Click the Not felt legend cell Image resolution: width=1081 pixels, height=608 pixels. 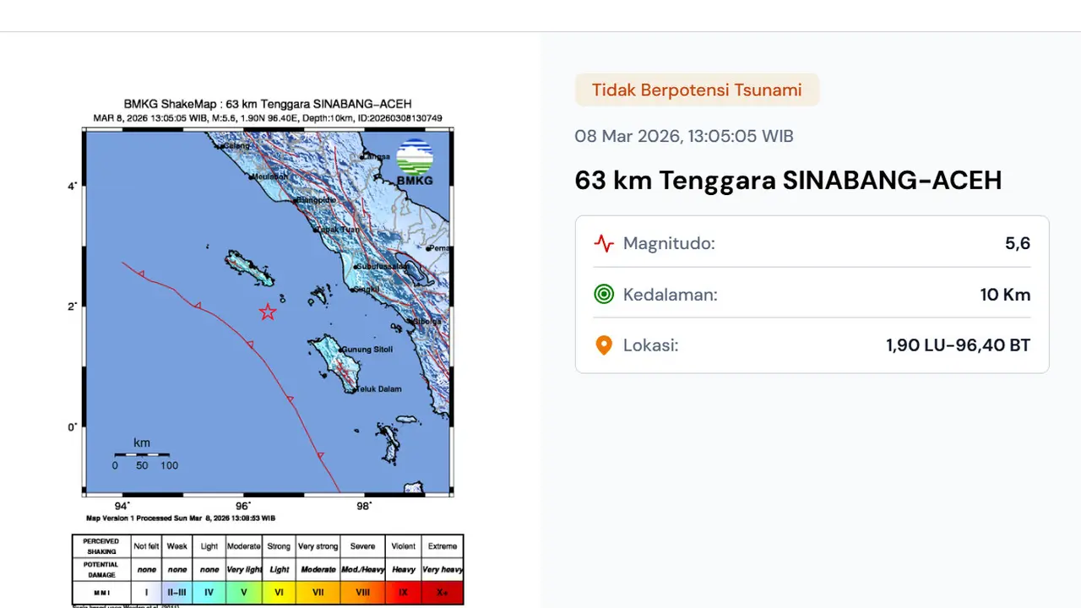point(146,546)
